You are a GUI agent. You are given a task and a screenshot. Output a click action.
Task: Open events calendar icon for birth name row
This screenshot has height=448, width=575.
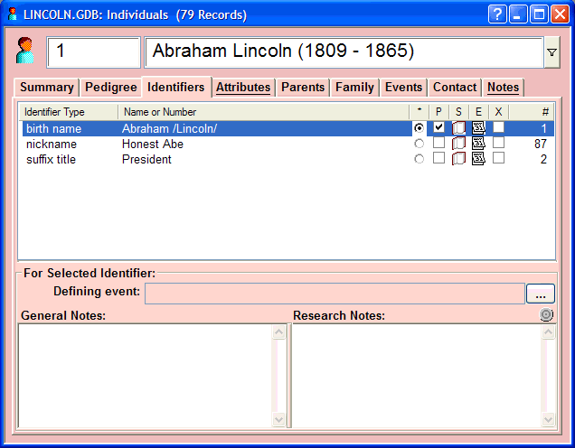click(x=478, y=128)
